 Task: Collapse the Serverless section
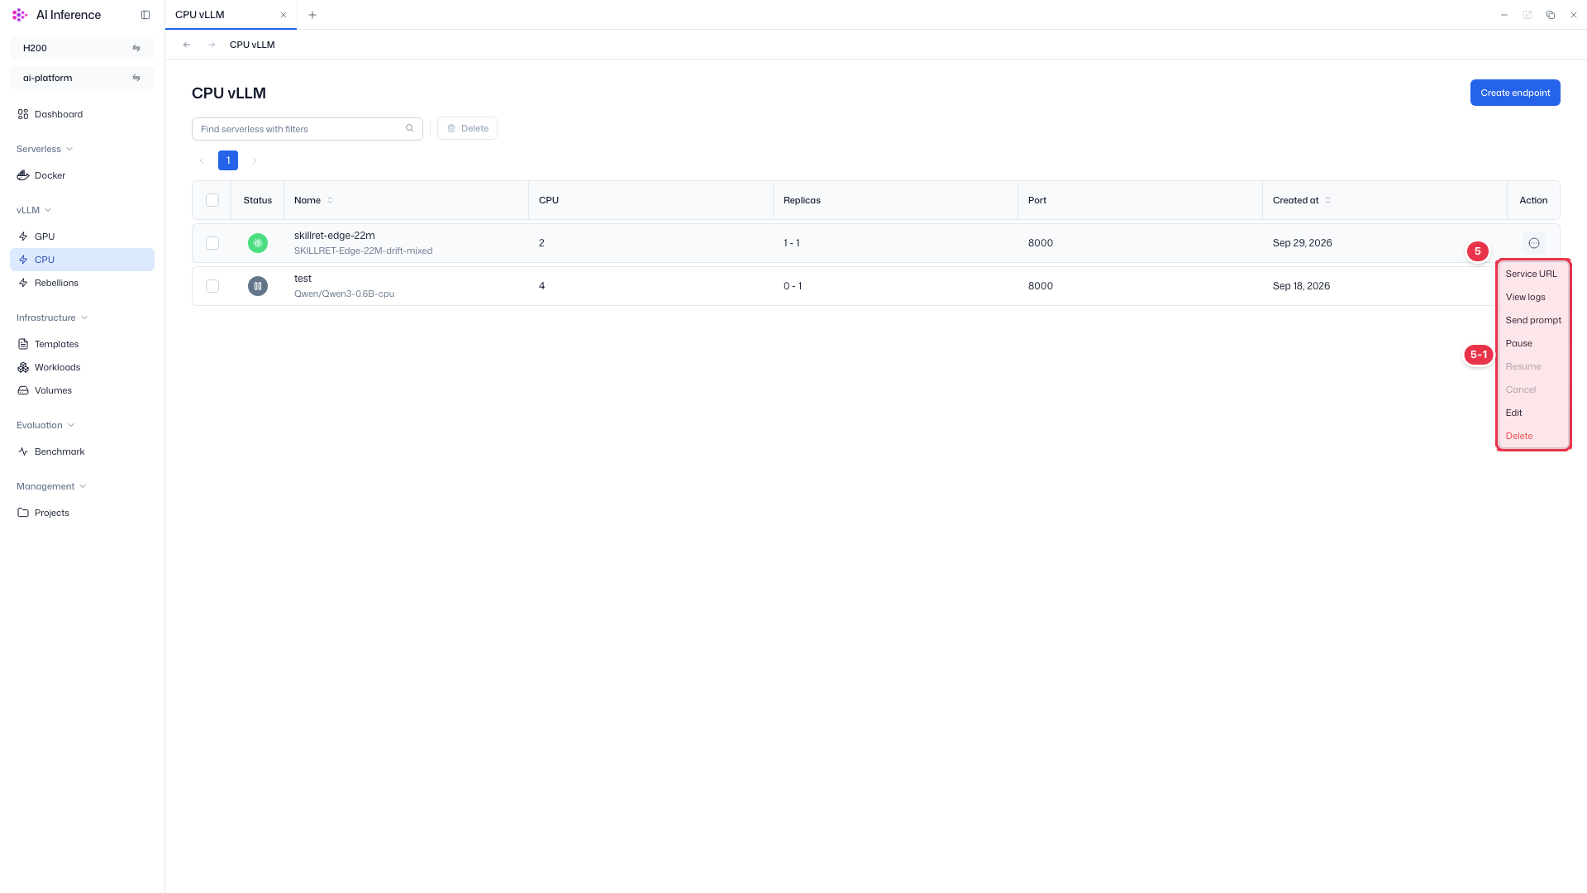click(45, 149)
